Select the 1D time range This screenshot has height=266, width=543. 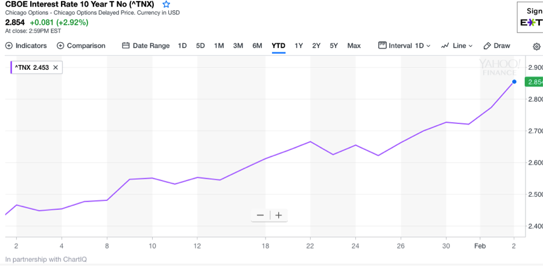click(x=182, y=46)
